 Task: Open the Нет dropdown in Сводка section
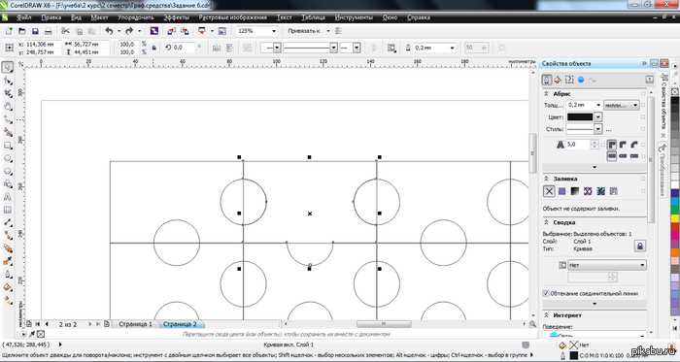(x=606, y=265)
